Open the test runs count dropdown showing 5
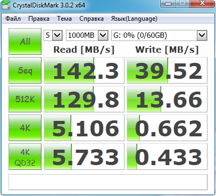Viewport: 216px width, 196px height. tap(53, 35)
